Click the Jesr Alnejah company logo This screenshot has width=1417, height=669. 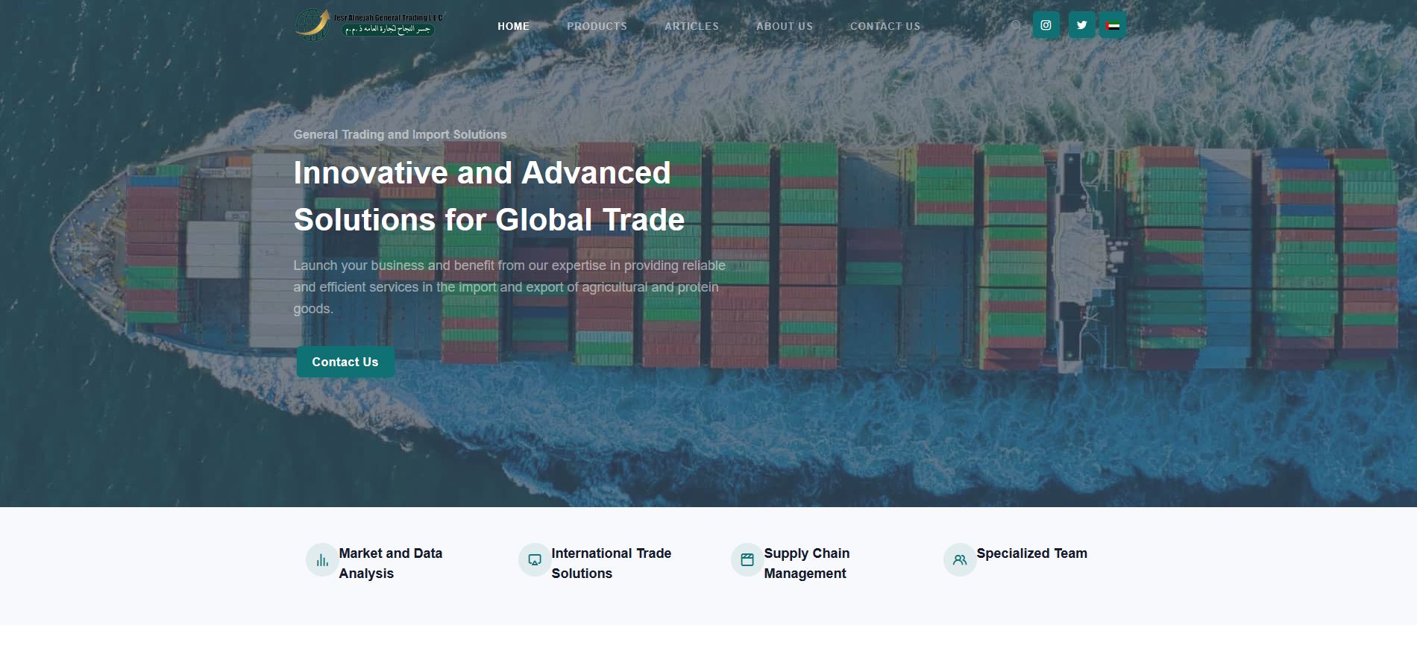click(x=370, y=25)
